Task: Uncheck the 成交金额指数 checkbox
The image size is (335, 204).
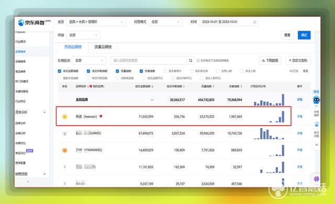Action: (59, 71)
